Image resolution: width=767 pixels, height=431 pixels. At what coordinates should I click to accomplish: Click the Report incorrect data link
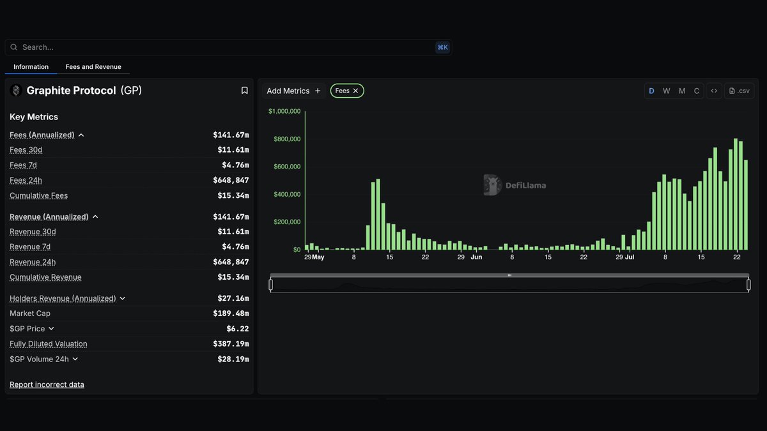(x=47, y=384)
